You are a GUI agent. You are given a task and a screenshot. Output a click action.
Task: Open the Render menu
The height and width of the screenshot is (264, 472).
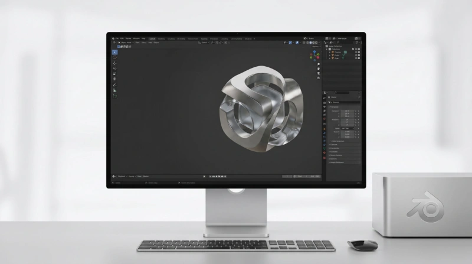tap(127, 38)
